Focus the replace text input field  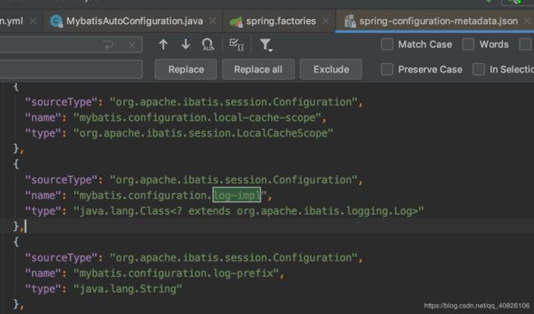click(71, 70)
